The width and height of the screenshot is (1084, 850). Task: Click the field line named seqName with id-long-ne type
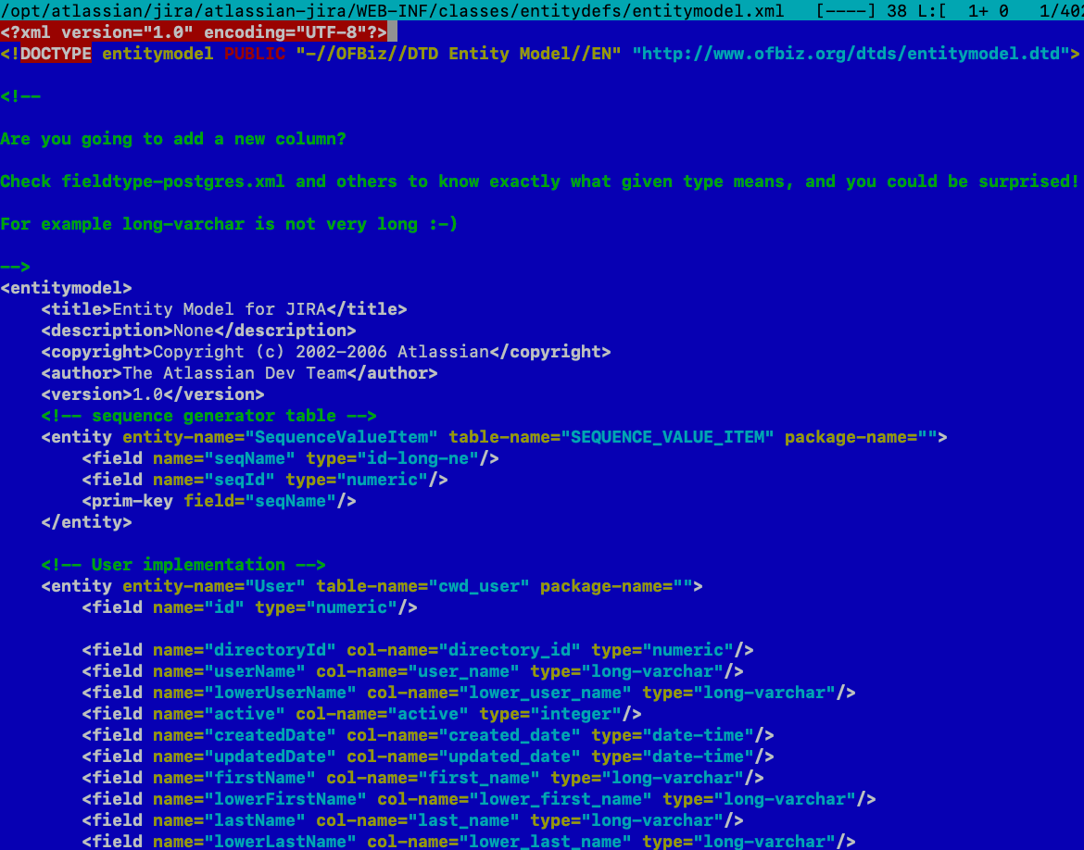tap(290, 458)
